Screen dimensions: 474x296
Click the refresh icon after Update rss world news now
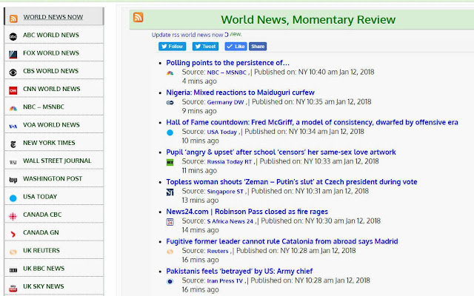tap(227, 35)
